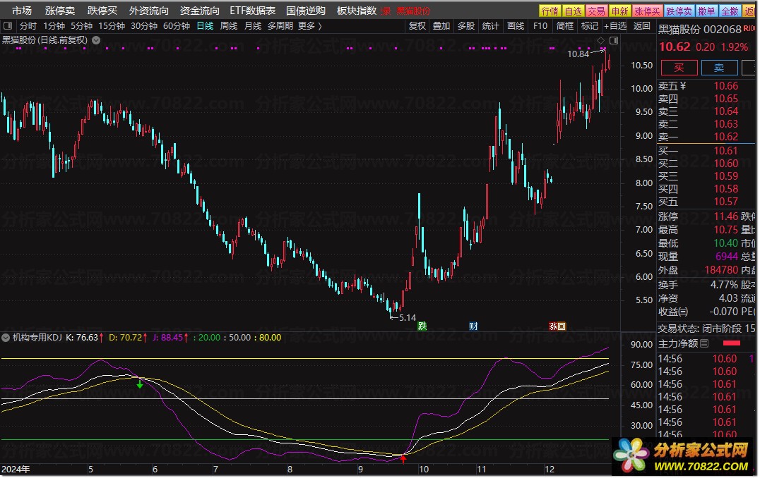This screenshot has width=760, height=478.
Task: Click the 主力净额 list icon
Action: point(704,343)
